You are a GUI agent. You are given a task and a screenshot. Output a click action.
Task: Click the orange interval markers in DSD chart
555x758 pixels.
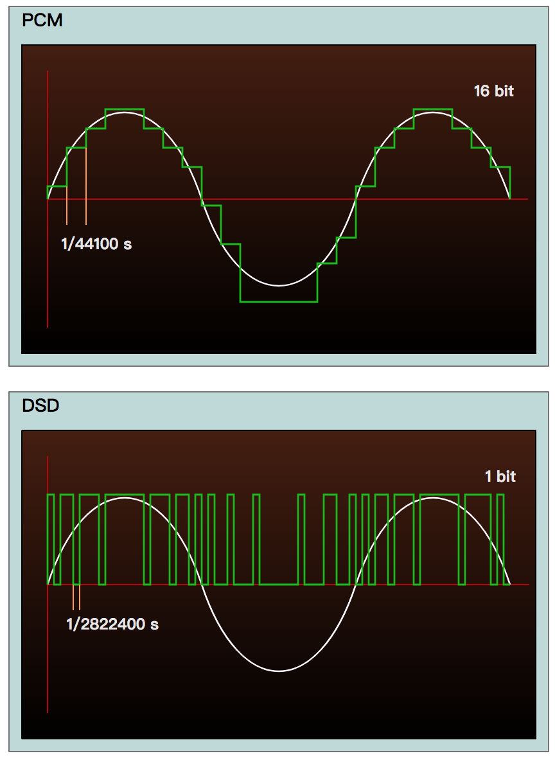click(x=77, y=597)
